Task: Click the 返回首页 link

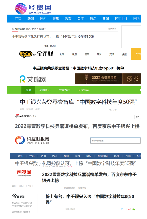Action: [112, 29]
